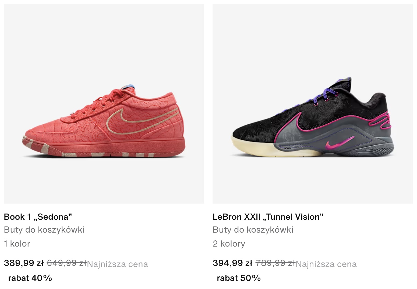Open the red Book 1 Sedona shoe image
This screenshot has width=417, height=289.
tap(104, 104)
